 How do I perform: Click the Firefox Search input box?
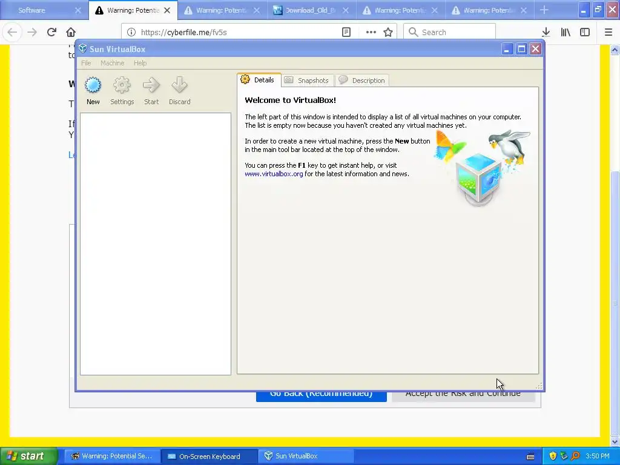tap(450, 32)
